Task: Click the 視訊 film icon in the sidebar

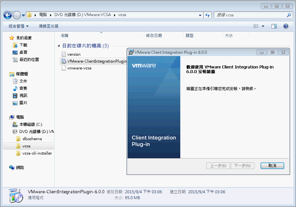Action: 15,96
